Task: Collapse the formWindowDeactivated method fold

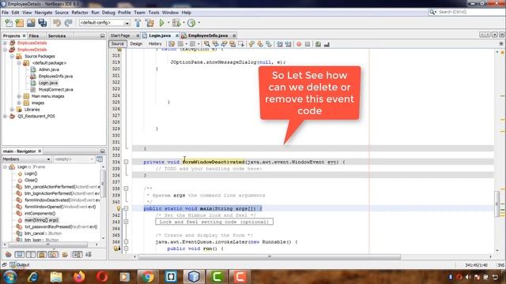Action: [126, 162]
